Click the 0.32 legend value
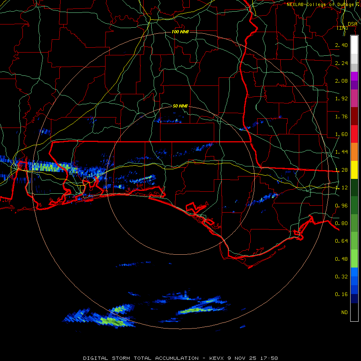 point(341,277)
